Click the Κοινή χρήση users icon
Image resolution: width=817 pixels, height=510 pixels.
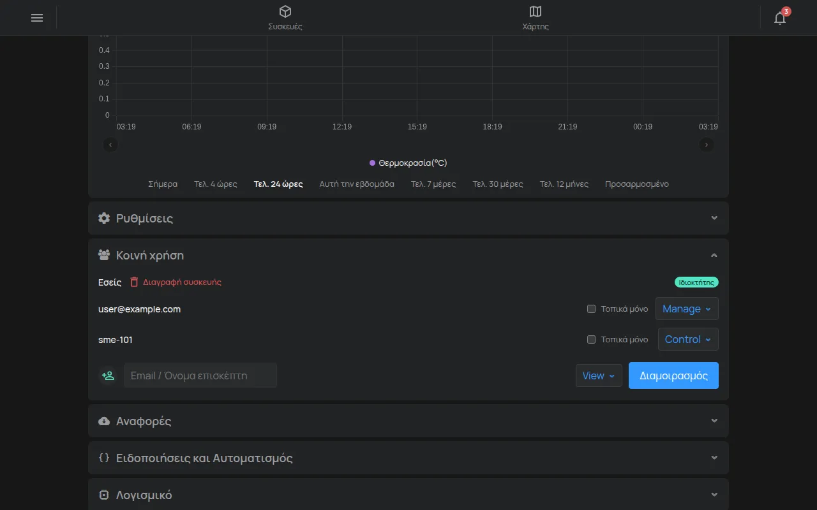(104, 255)
